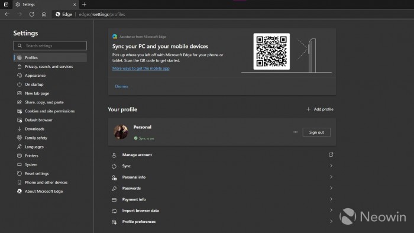Click the Sync circular arrows icon
414x233 pixels.
coord(114,166)
